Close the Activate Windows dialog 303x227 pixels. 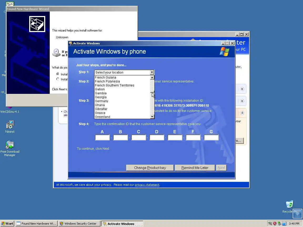pyautogui.click(x=232, y=43)
